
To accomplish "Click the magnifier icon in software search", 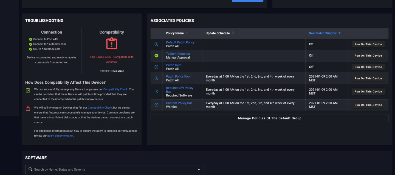I will click(x=30, y=169).
